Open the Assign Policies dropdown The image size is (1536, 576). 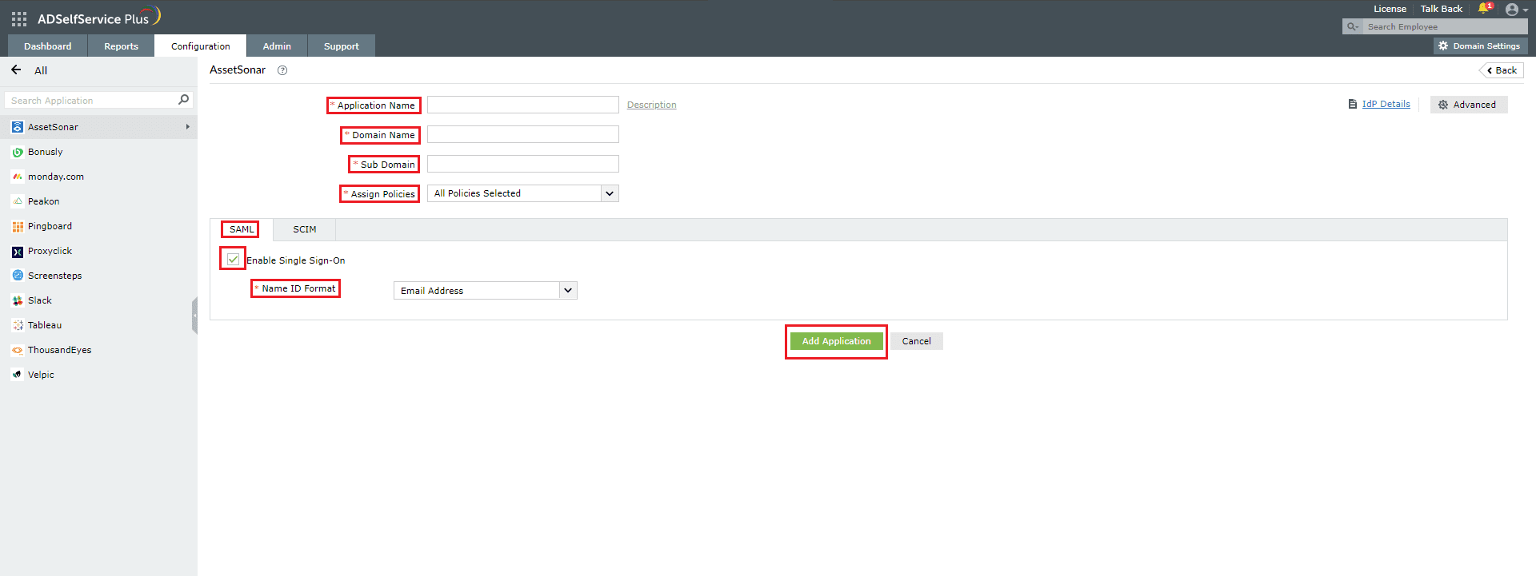click(523, 193)
